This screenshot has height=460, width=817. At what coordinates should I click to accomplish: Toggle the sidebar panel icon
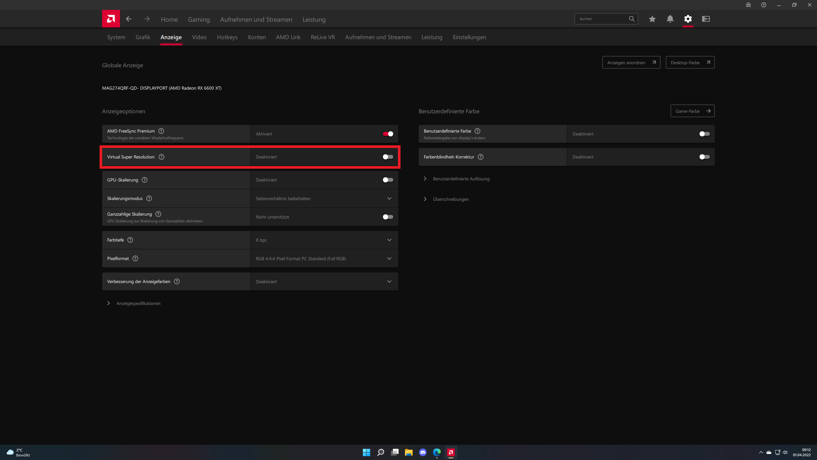pyautogui.click(x=706, y=19)
